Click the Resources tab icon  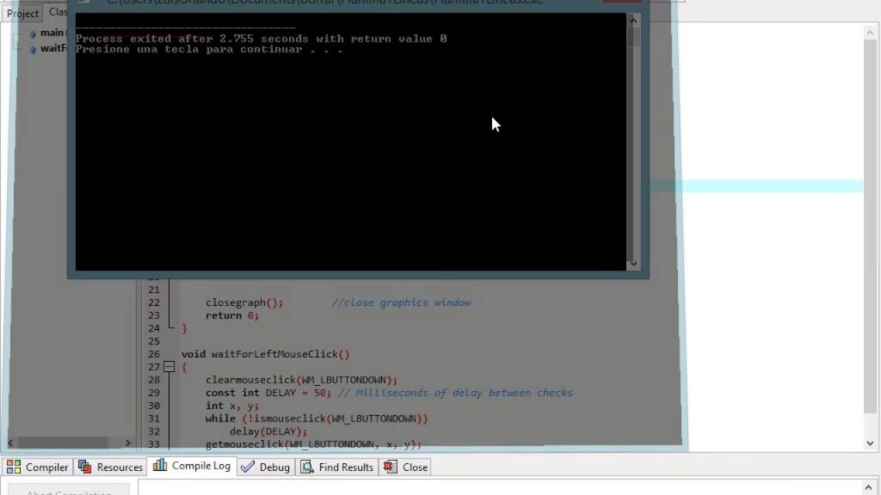pyautogui.click(x=85, y=467)
